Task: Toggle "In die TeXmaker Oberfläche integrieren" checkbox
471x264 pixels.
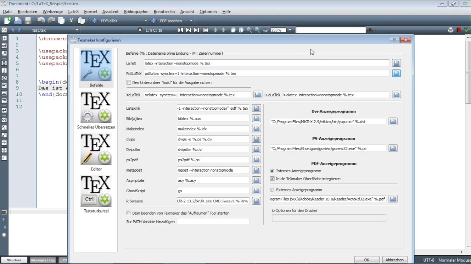Action: (x=272, y=179)
